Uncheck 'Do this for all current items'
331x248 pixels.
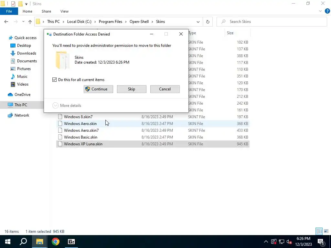pyautogui.click(x=54, y=80)
